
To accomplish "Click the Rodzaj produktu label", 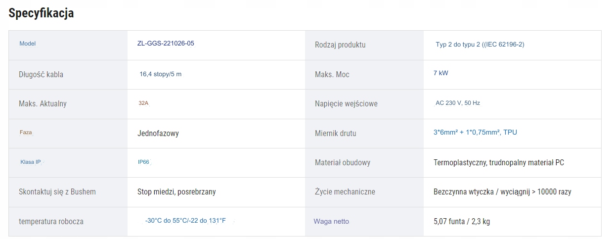I will coord(340,45).
